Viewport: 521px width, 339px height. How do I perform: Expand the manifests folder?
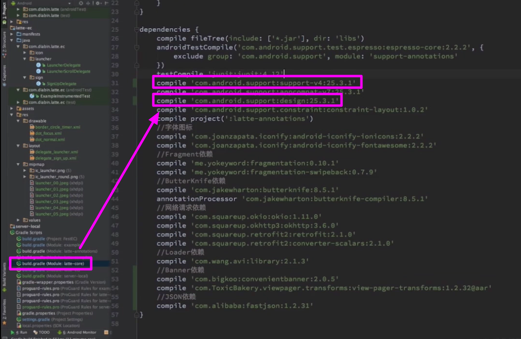click(x=12, y=34)
